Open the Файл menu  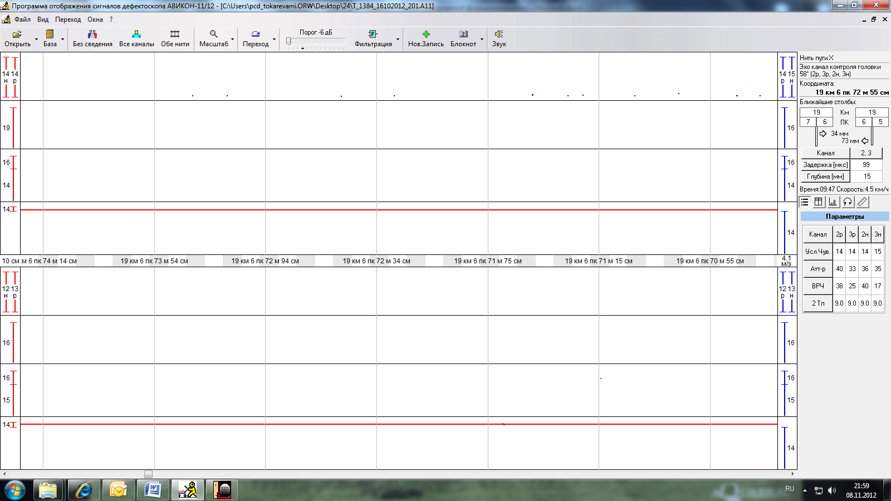(x=23, y=19)
